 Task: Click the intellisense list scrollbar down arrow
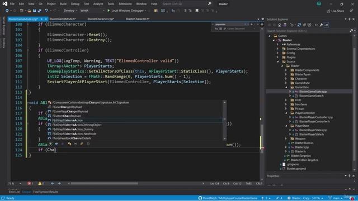coord(225,138)
